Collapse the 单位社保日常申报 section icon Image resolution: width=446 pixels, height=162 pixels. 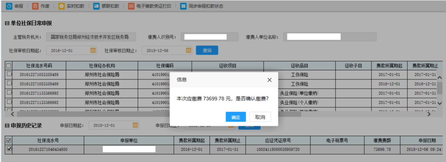[7, 23]
